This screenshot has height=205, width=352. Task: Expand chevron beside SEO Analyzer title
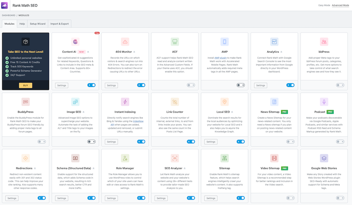point(185,168)
